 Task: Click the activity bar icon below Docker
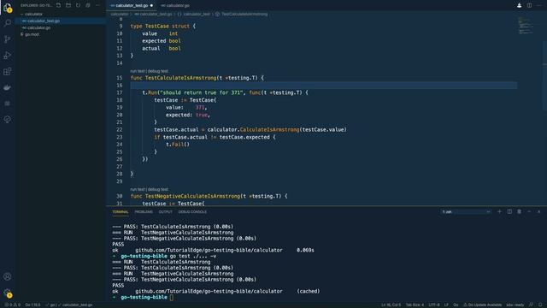[8, 104]
